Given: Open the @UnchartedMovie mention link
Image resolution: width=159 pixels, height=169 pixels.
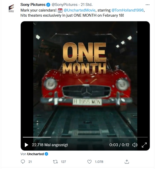Looking at the screenshot, I should 79,10.
